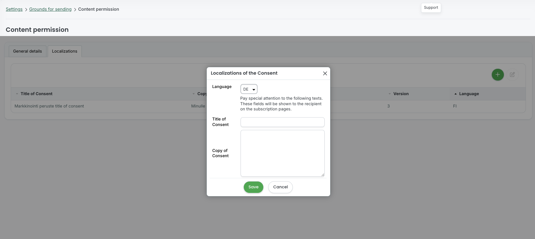Screen dimensions: 535x239
Task: Open the Language dropdown showing DE
Action: pyautogui.click(x=249, y=89)
